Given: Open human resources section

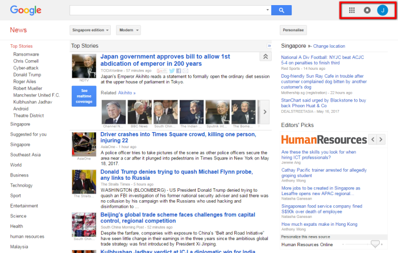Looking at the screenshot, I should (x=27, y=237).
